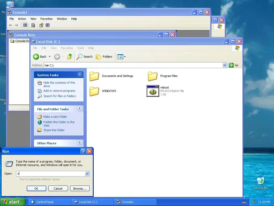Select the reboot batch file icon
This screenshot has width=274, height=206.
153,91
